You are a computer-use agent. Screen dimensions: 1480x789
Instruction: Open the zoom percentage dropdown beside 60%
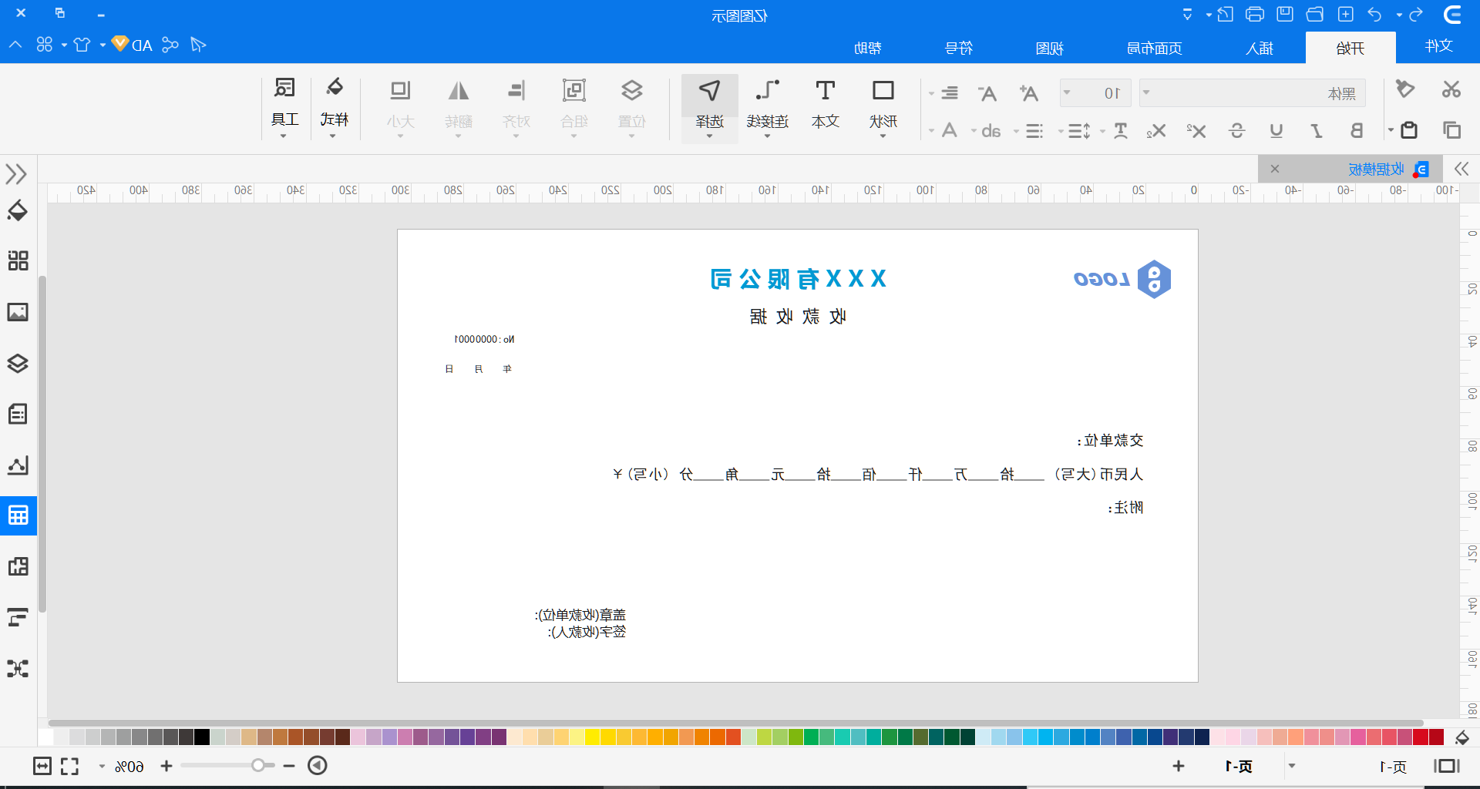(x=102, y=766)
